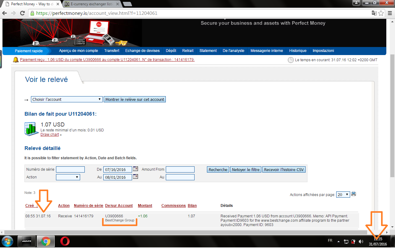Screen dimensions: 395x248
Task: Sort by the Commissions column header
Action: click(174, 206)
